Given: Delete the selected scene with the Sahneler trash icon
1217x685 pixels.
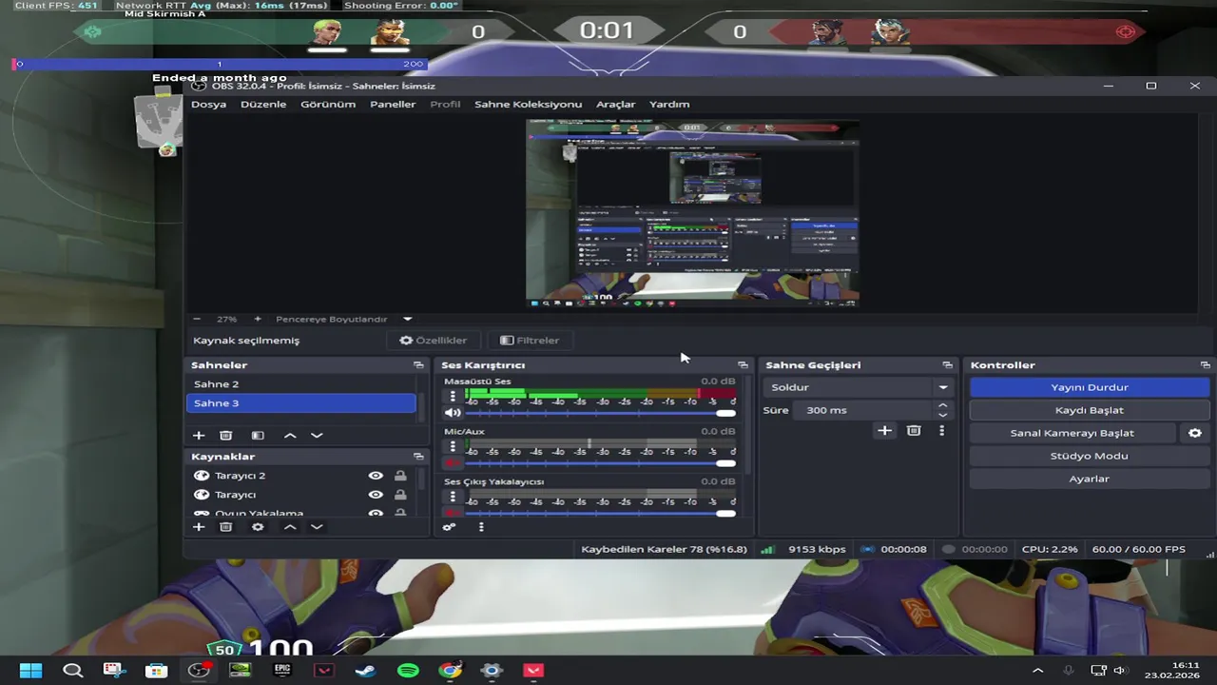Looking at the screenshot, I should coord(225,435).
